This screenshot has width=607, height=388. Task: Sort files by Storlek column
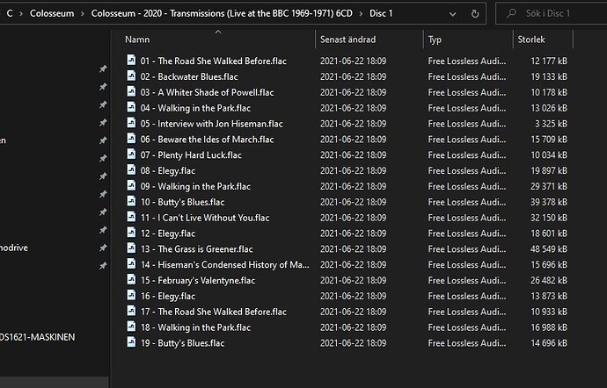tap(531, 40)
